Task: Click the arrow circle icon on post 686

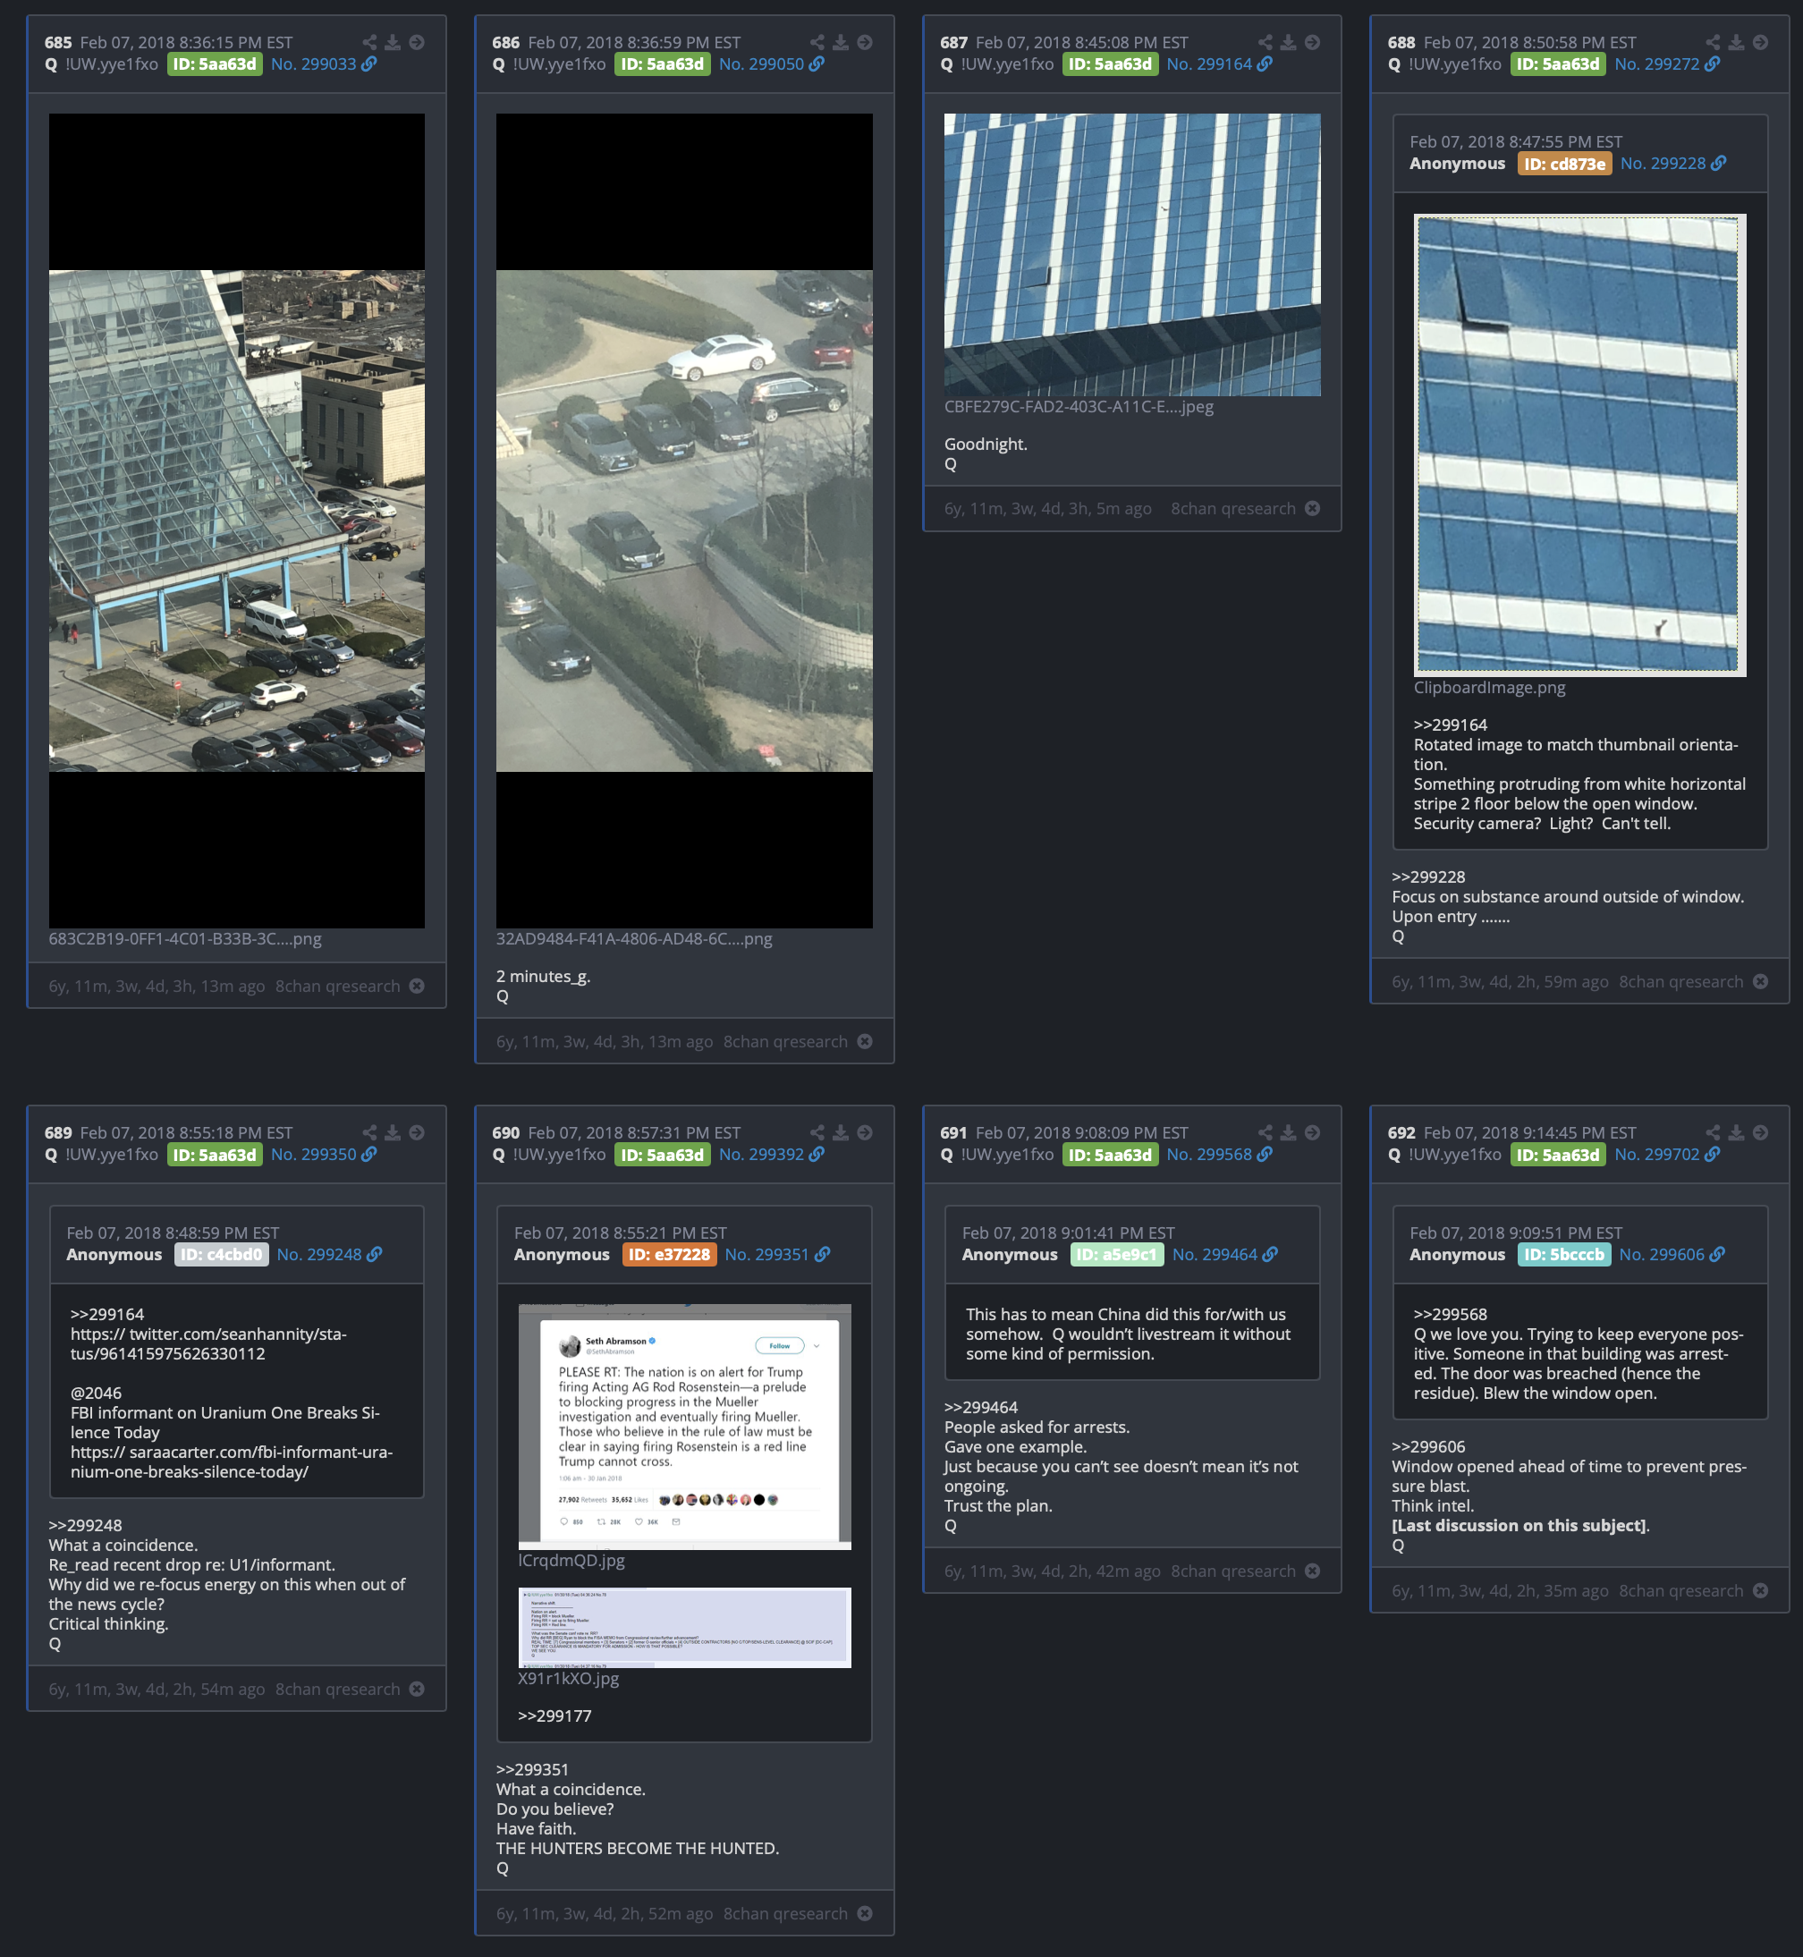Action: [865, 42]
